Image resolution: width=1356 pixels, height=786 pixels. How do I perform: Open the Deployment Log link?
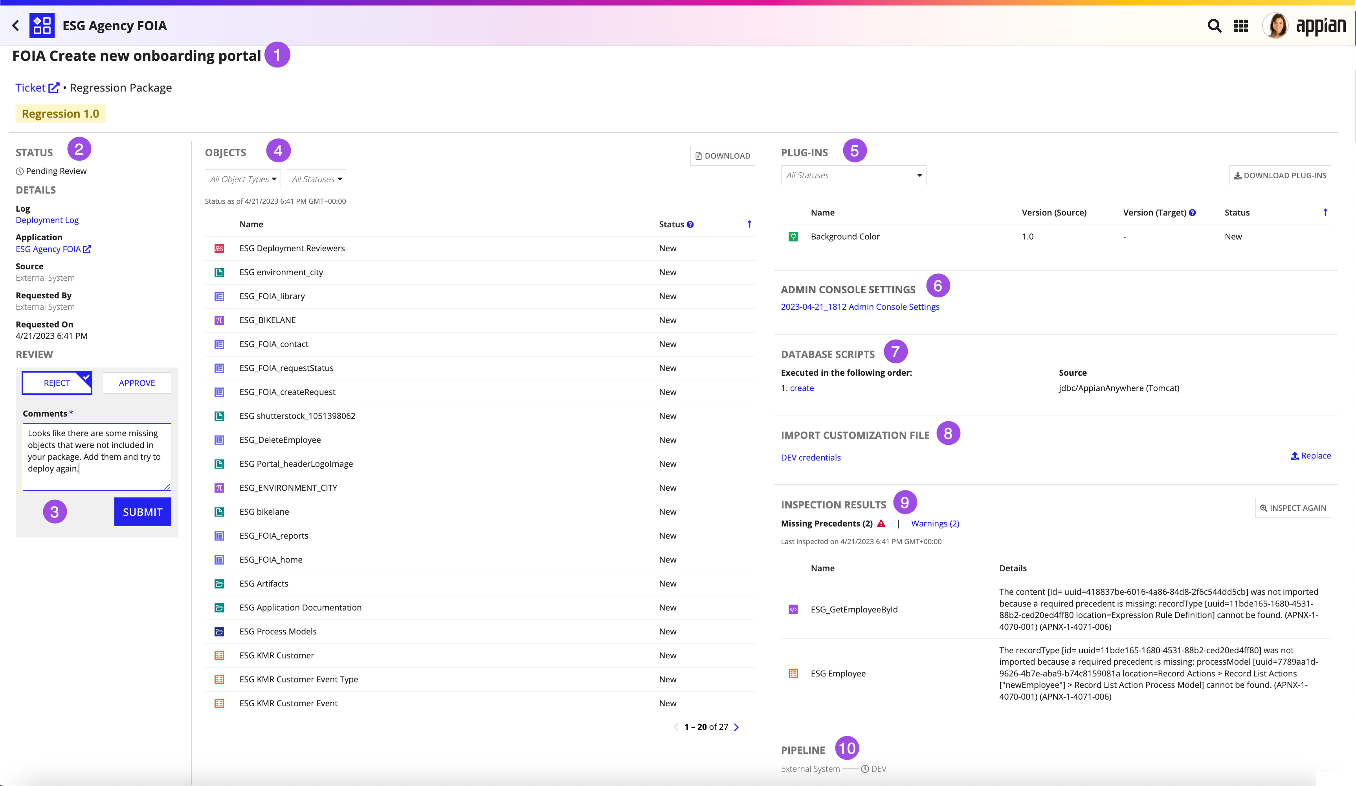point(47,220)
